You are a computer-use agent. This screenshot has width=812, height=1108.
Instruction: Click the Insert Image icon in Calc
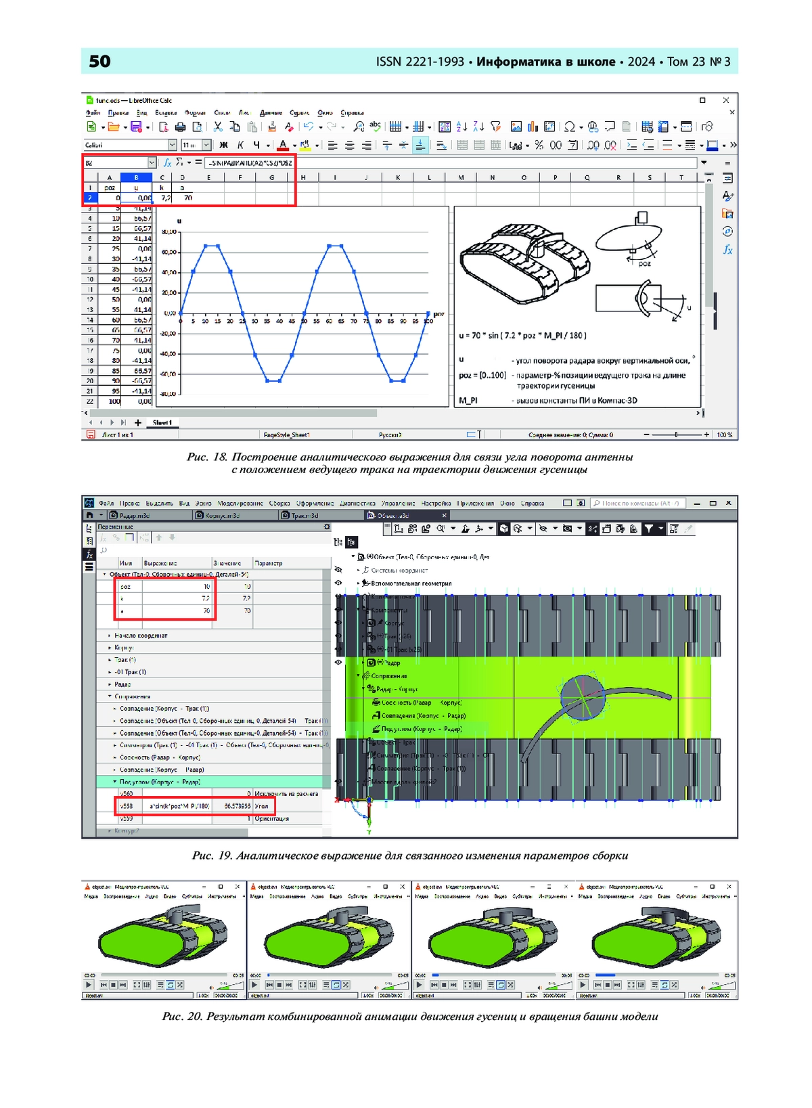516,127
